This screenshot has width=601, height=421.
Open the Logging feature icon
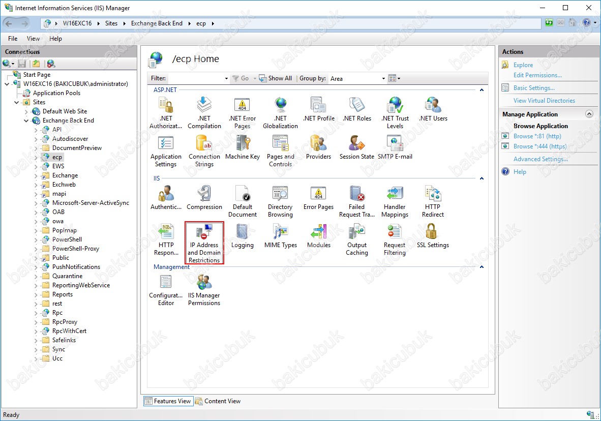242,236
